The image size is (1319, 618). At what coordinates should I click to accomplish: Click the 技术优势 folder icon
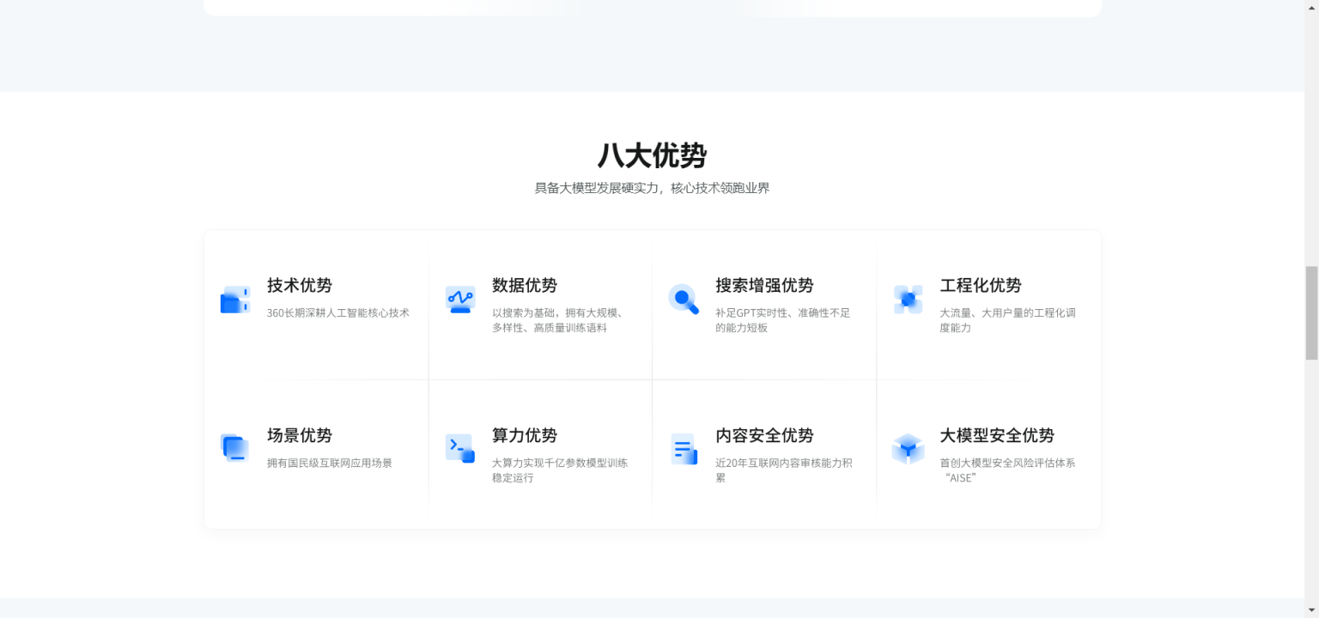point(234,300)
